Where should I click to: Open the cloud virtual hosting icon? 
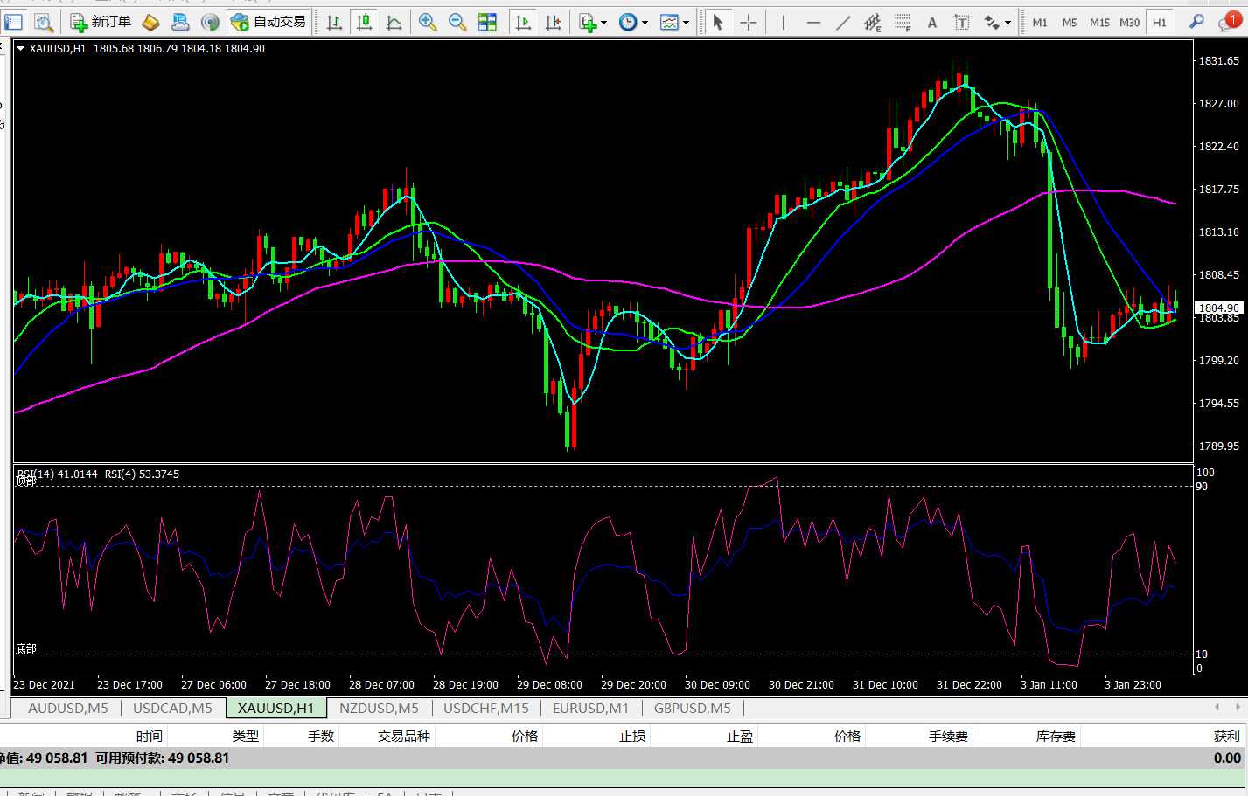(x=180, y=22)
